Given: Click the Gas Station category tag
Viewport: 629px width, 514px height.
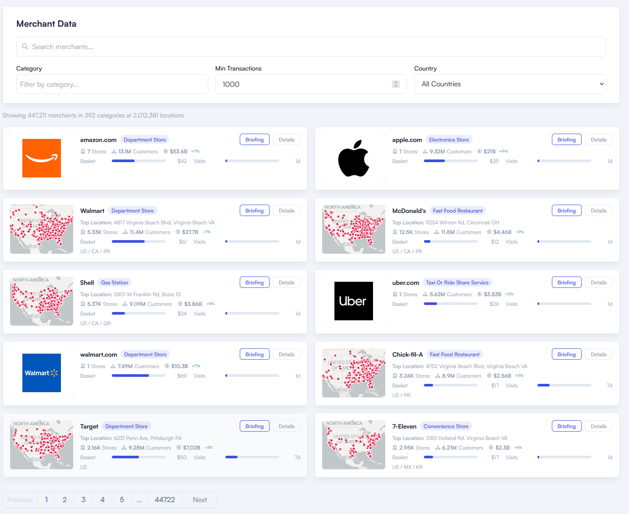Looking at the screenshot, I should tap(114, 283).
